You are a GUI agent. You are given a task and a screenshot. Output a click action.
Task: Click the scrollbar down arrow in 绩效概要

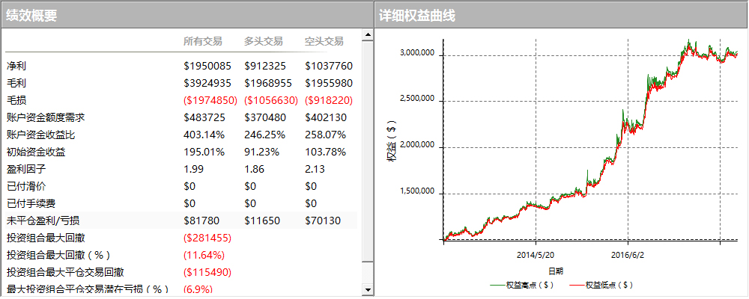367,289
